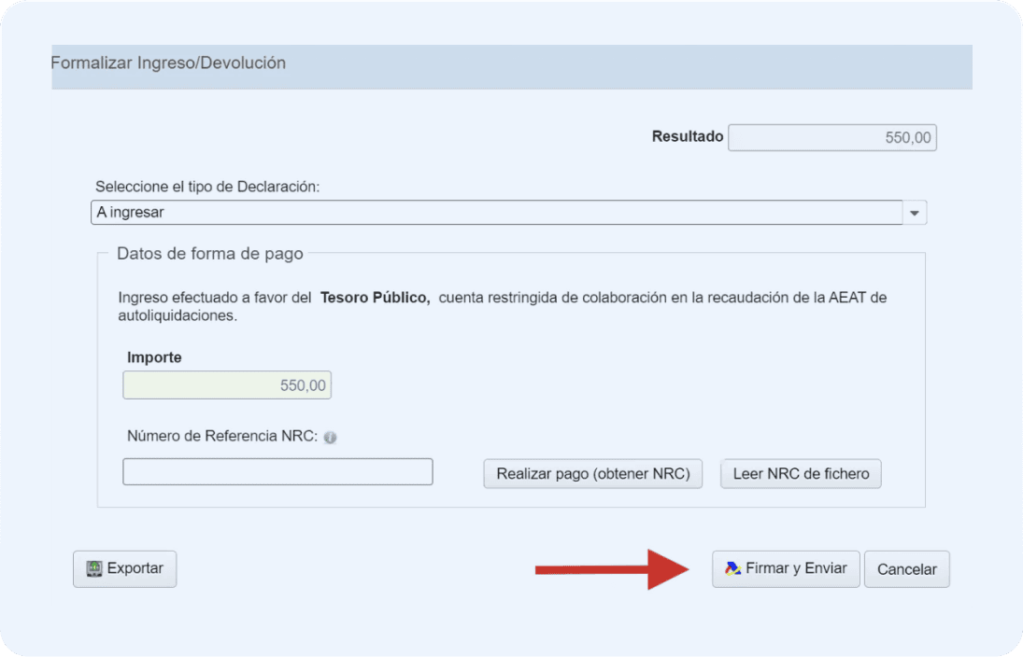Click the Resultado field showing 550,00
This screenshot has width=1023, height=657.
832,137
